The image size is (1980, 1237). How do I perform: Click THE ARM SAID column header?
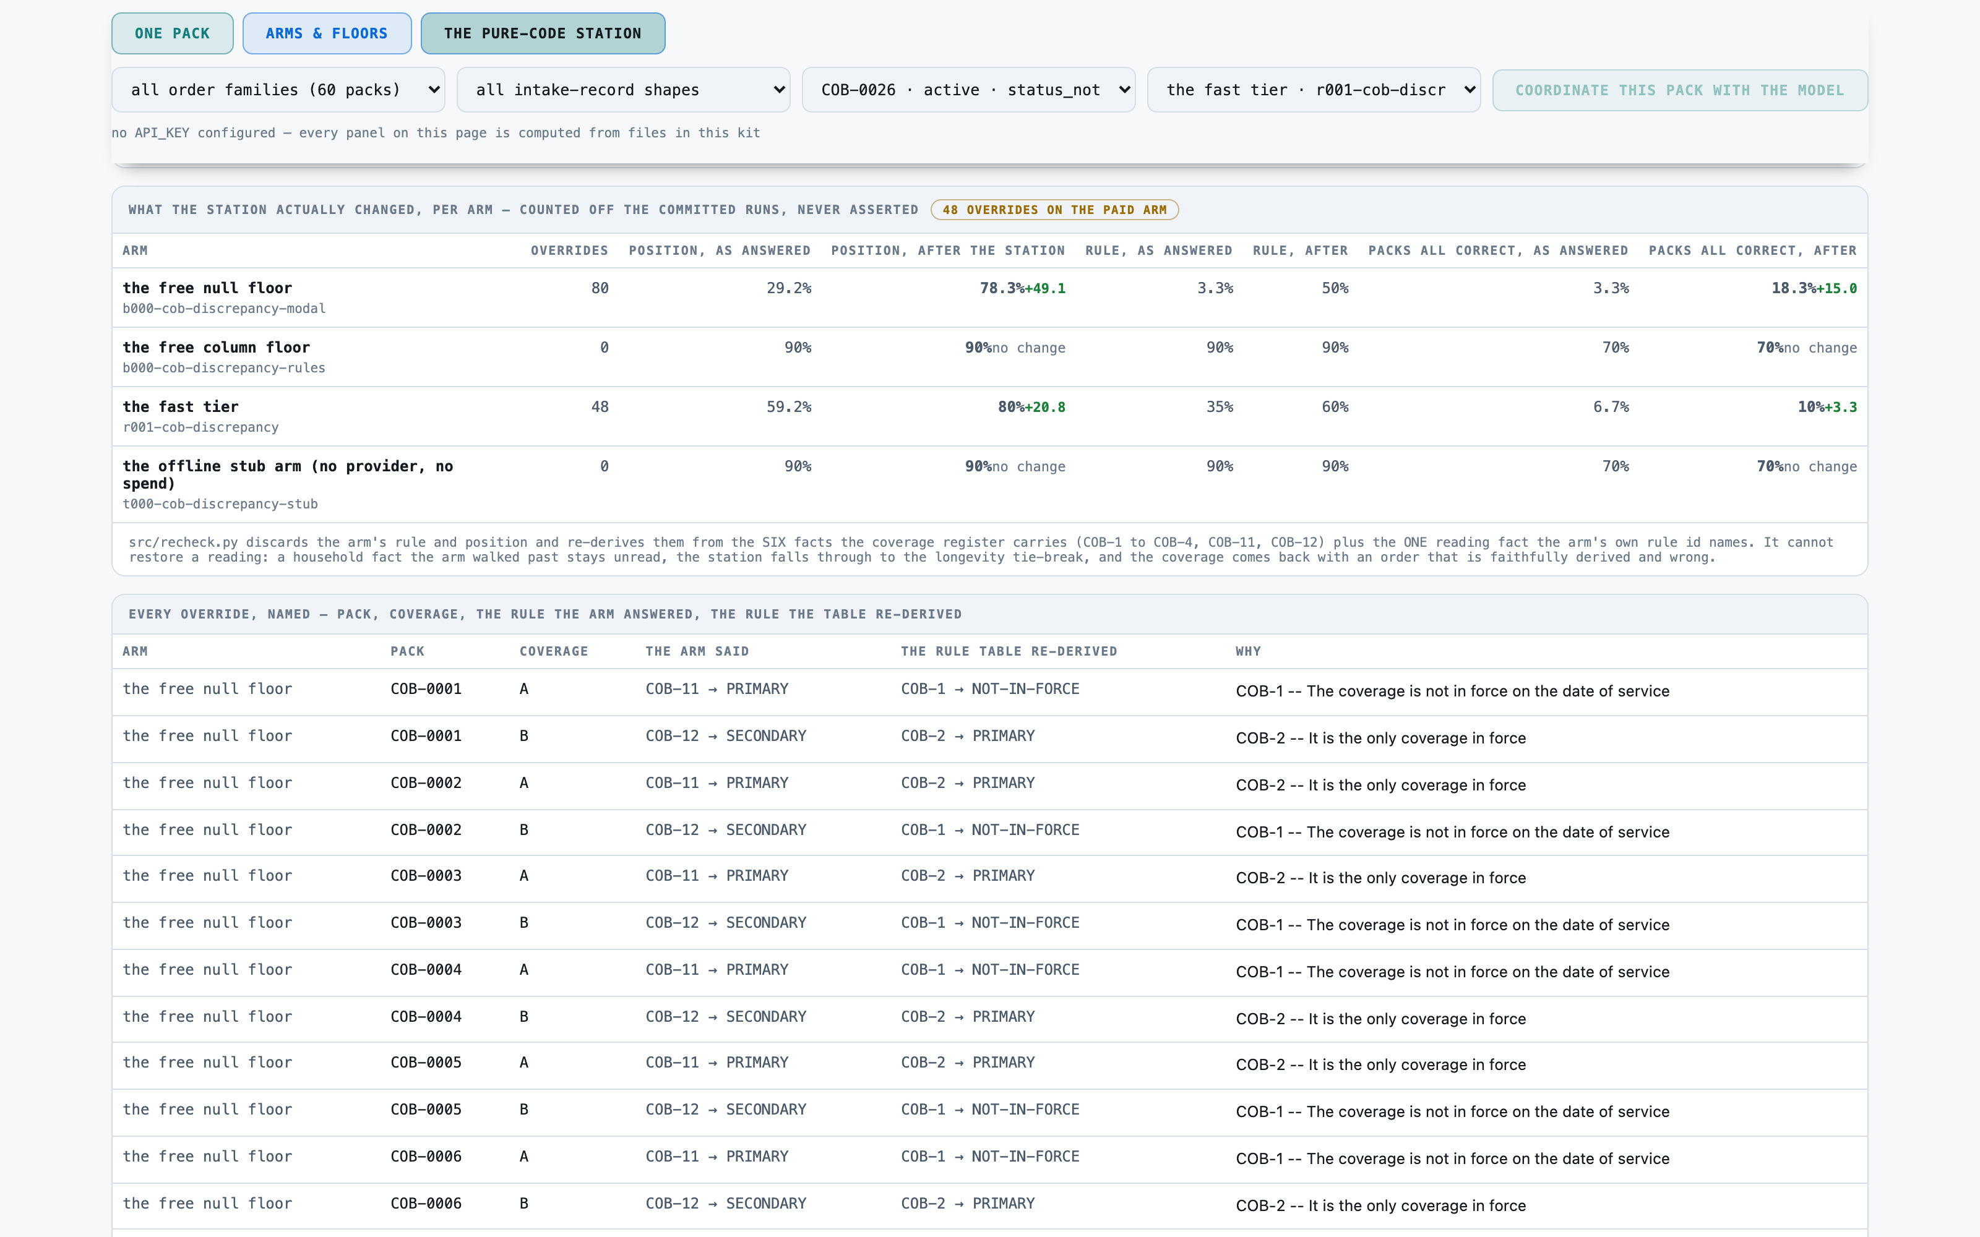pos(697,651)
